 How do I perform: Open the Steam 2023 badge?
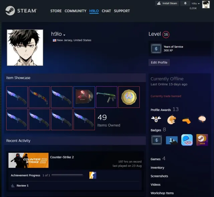click(x=202, y=140)
